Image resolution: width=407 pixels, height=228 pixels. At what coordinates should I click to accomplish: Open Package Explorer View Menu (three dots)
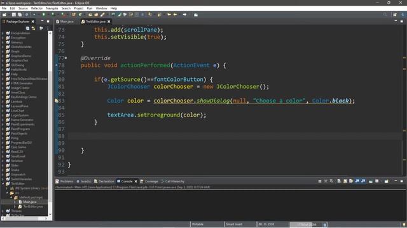point(48,28)
